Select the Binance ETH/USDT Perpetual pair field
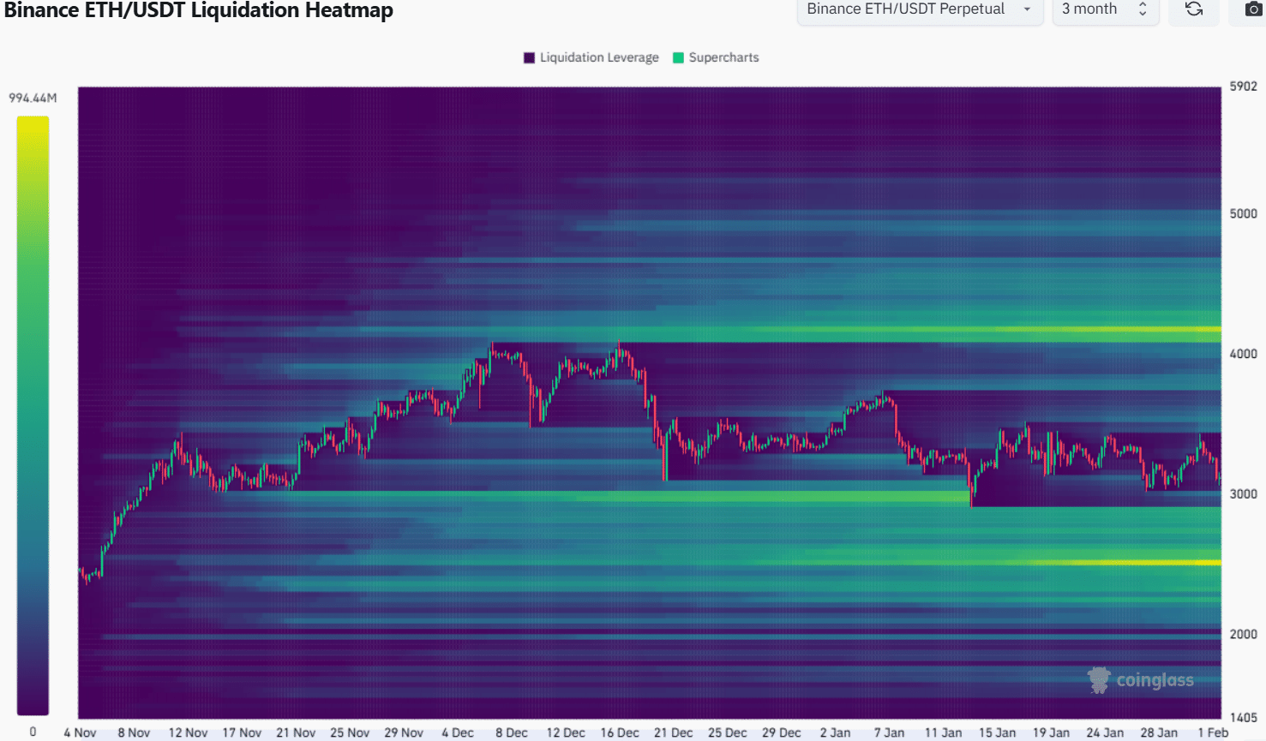The width and height of the screenshot is (1266, 741). click(905, 9)
